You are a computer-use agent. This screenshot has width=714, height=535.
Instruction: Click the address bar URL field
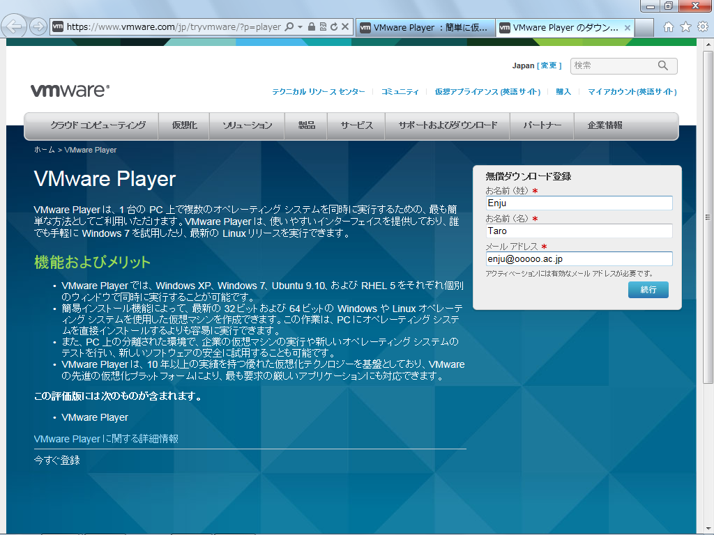pos(174,27)
